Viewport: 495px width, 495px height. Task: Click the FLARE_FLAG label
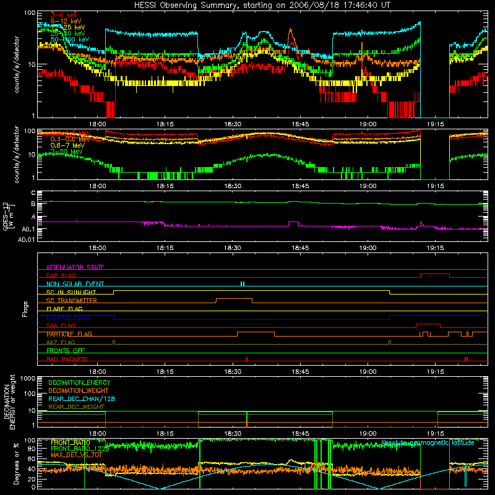[x=64, y=309]
